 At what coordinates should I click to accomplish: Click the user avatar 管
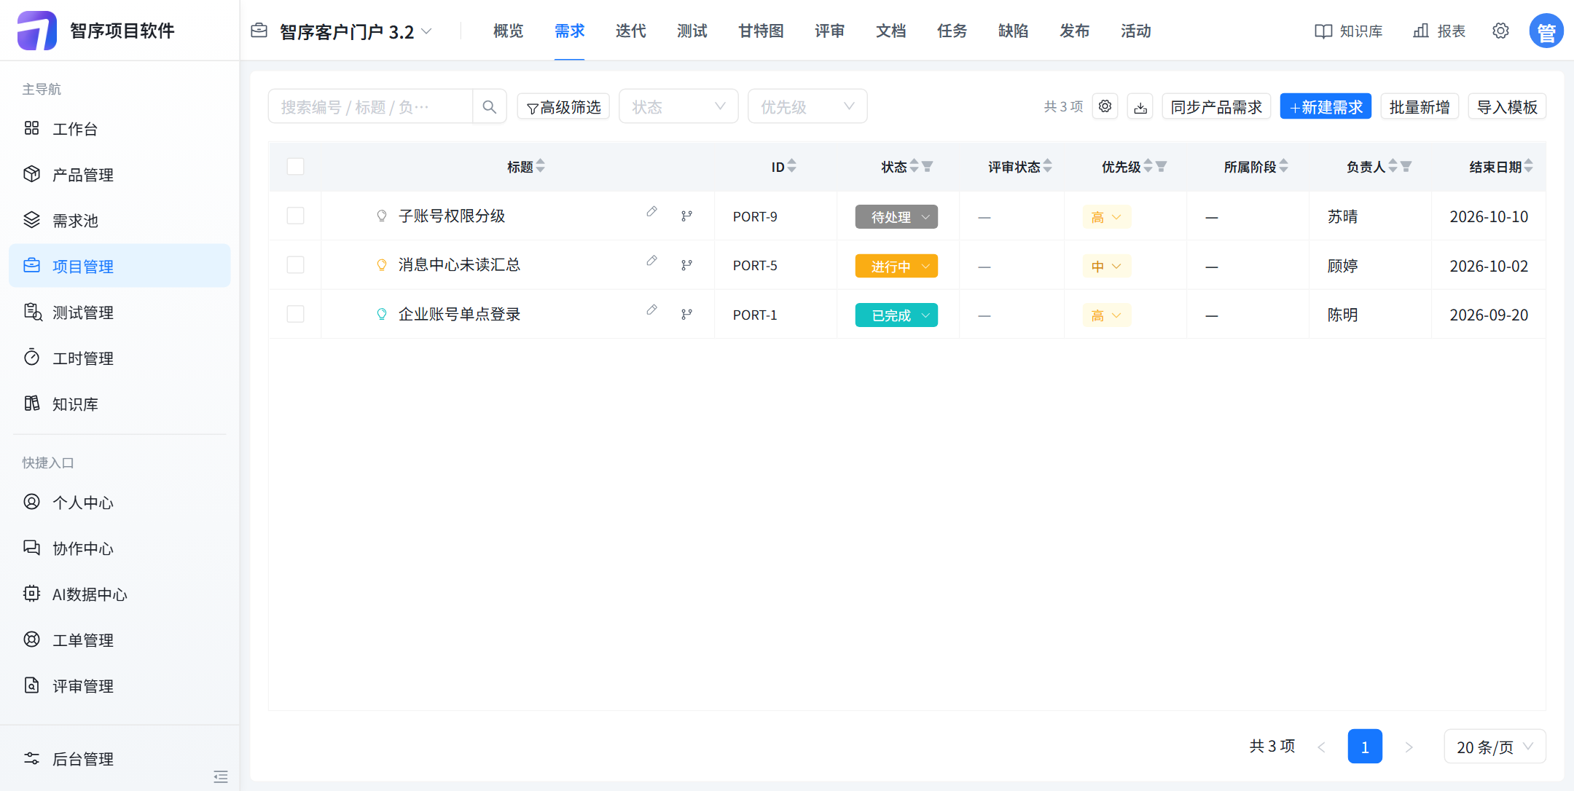pos(1546,31)
